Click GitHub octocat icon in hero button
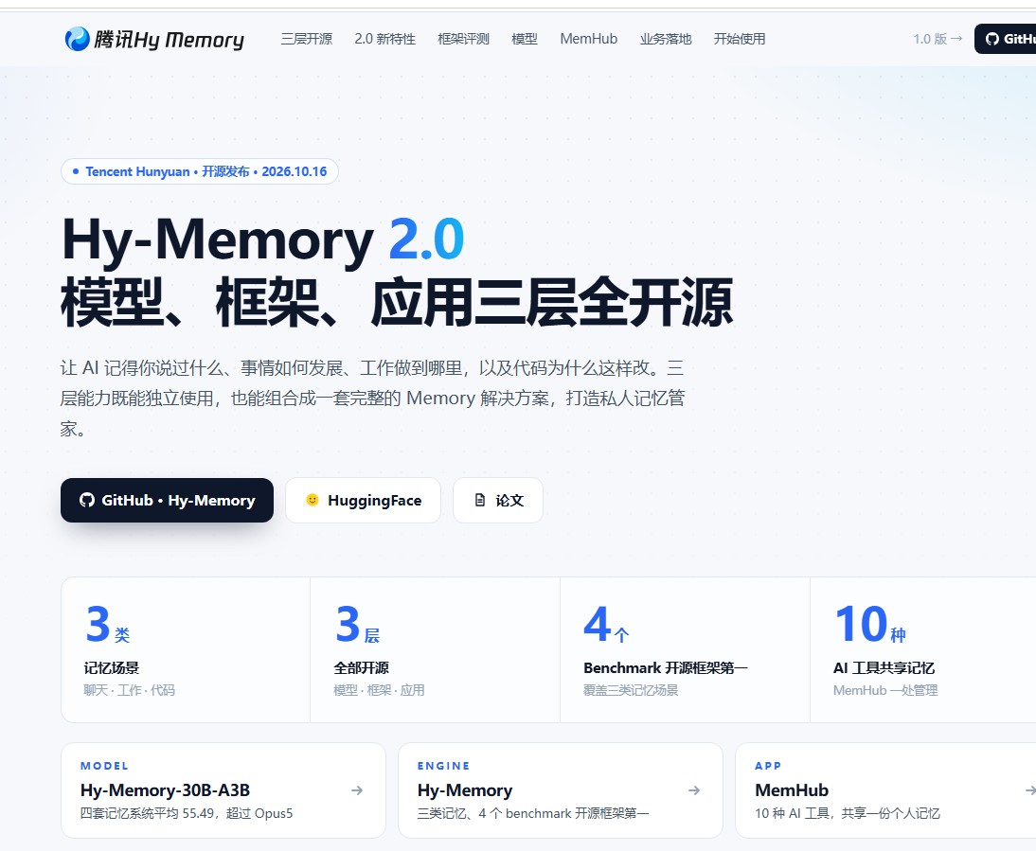Viewport: 1036px width, 851px height. click(86, 501)
